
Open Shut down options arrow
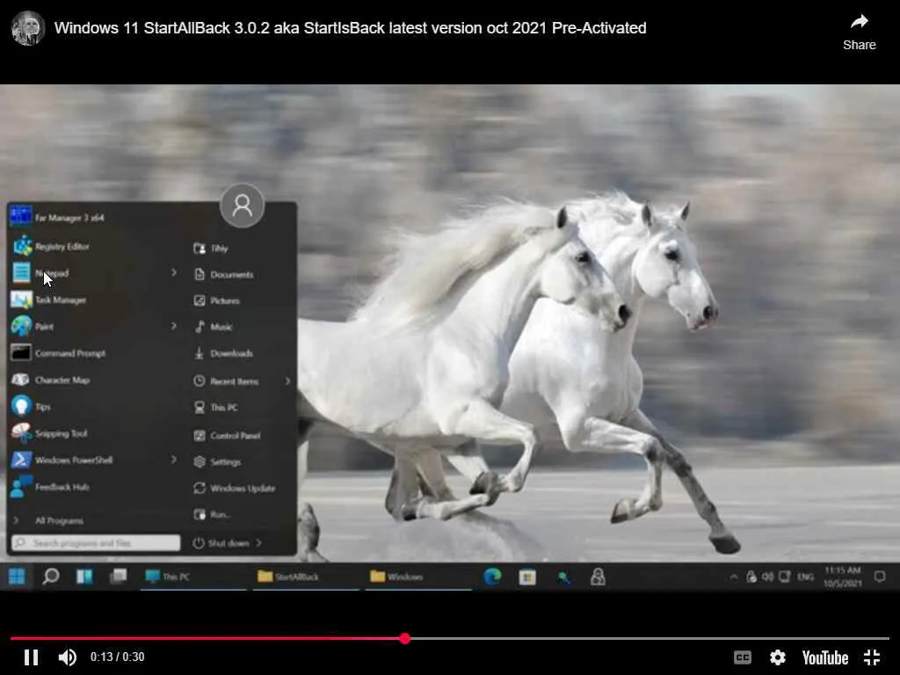[259, 542]
